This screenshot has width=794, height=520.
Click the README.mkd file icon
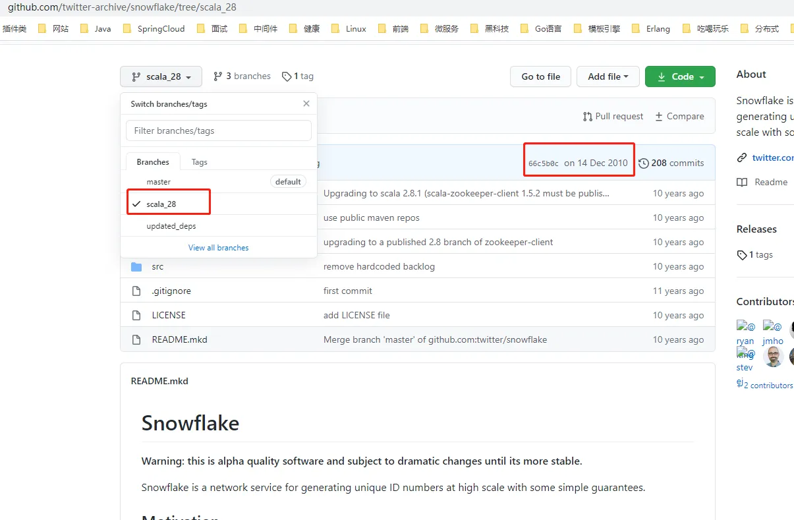[x=136, y=339]
